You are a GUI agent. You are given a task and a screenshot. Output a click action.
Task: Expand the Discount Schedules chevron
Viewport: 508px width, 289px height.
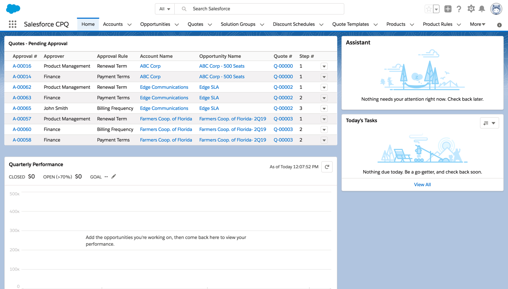tap(321, 25)
